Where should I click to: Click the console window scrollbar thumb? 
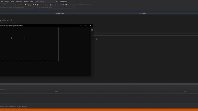click(92, 30)
